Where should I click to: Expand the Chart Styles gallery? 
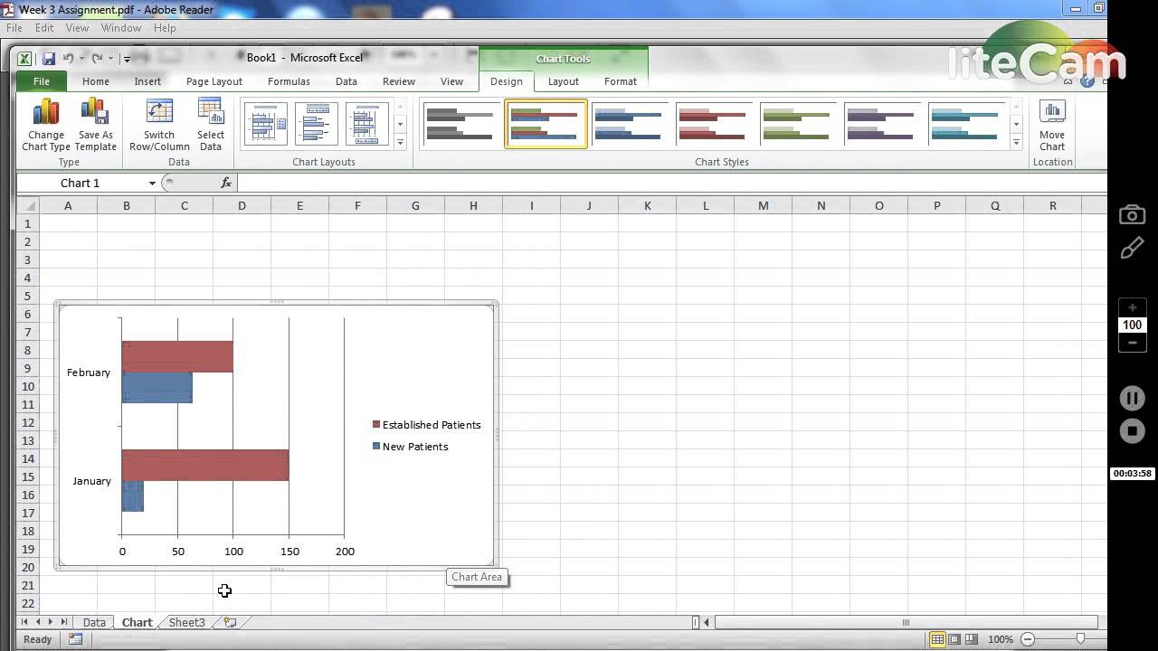click(x=1016, y=142)
